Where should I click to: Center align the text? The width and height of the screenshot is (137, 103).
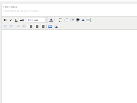(x=37, y=26)
